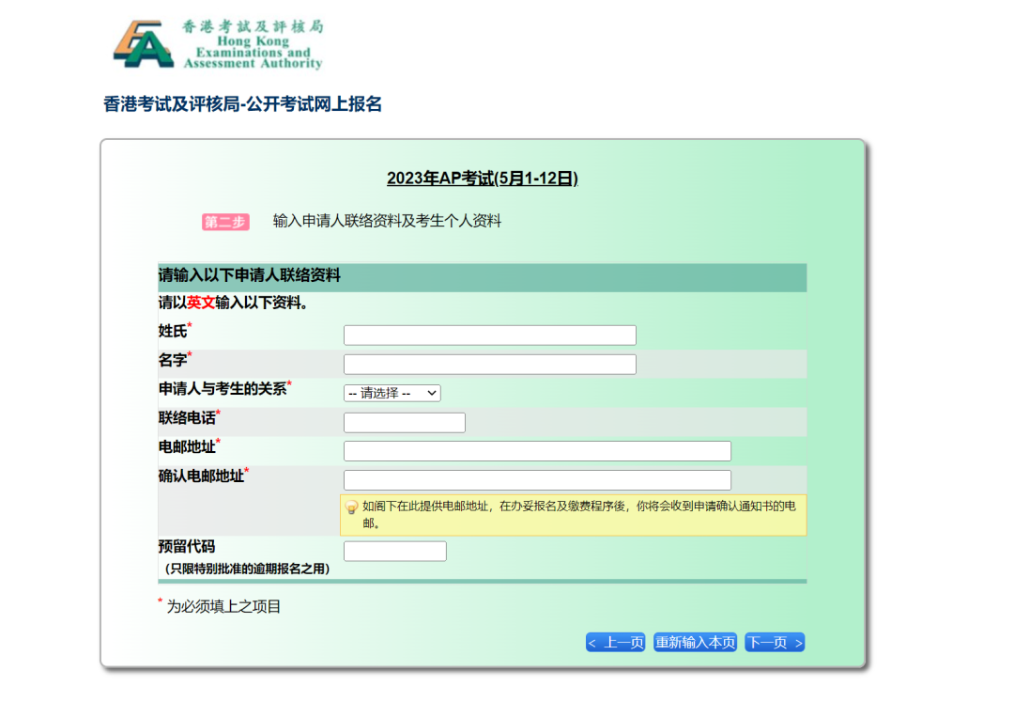The height and width of the screenshot is (702, 1014).
Task: Click the 2023年AP考试(5月1-12日) title
Action: [x=483, y=179]
